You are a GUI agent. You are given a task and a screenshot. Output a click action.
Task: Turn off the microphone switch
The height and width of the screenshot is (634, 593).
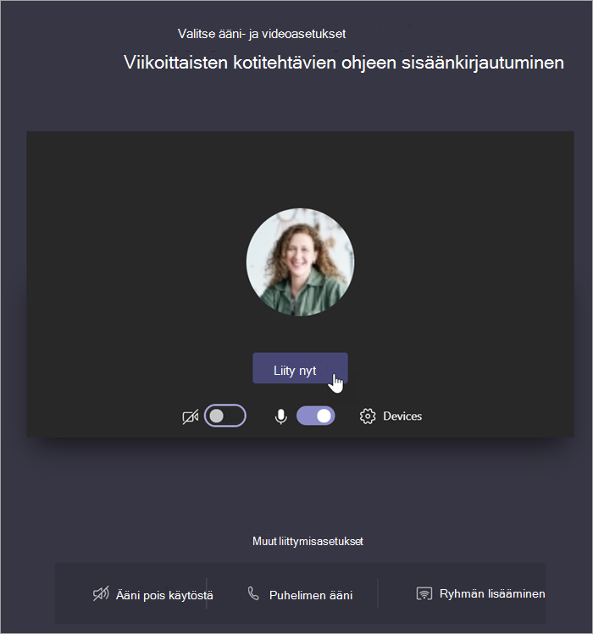click(x=315, y=416)
